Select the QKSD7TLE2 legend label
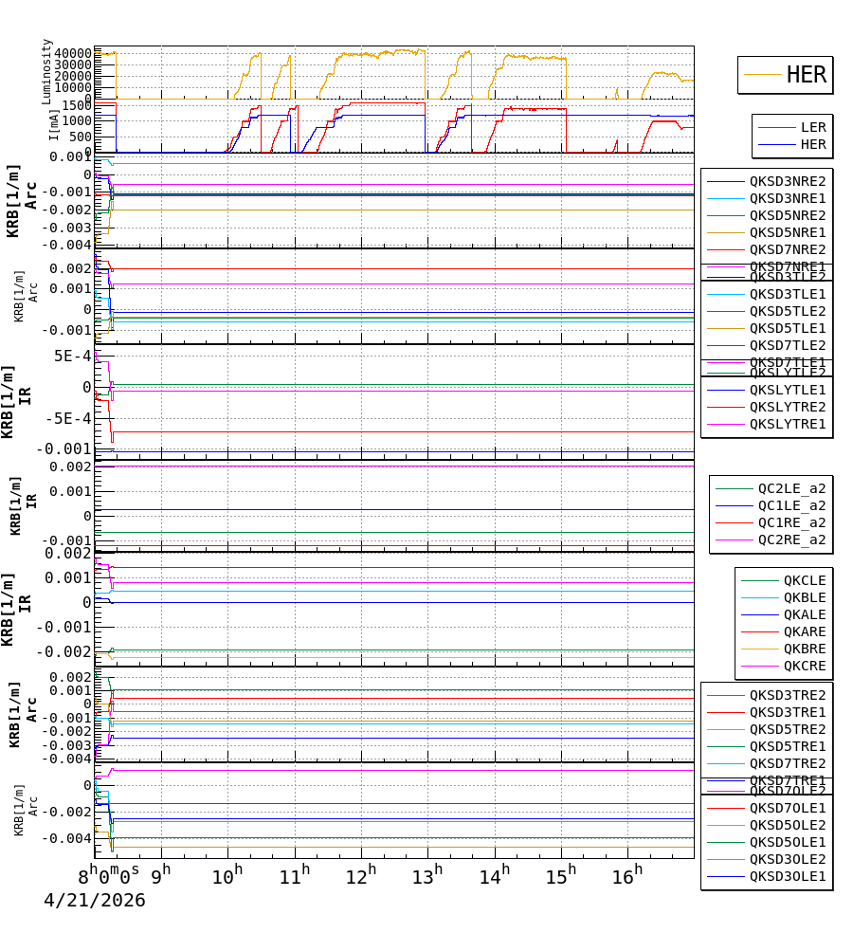The width and height of the screenshot is (853, 933). 788,346
